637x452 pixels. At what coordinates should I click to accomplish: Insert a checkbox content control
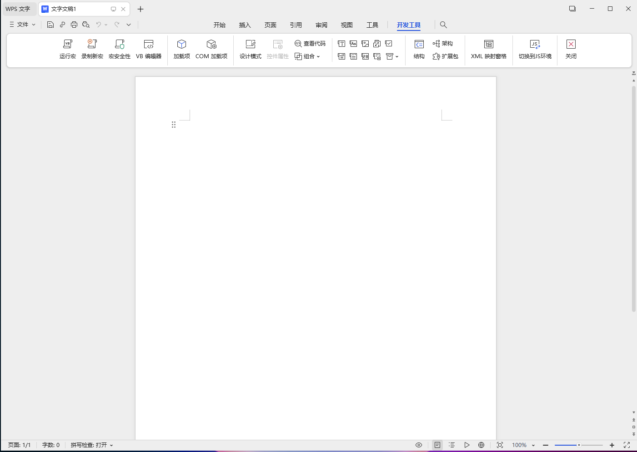(389, 44)
